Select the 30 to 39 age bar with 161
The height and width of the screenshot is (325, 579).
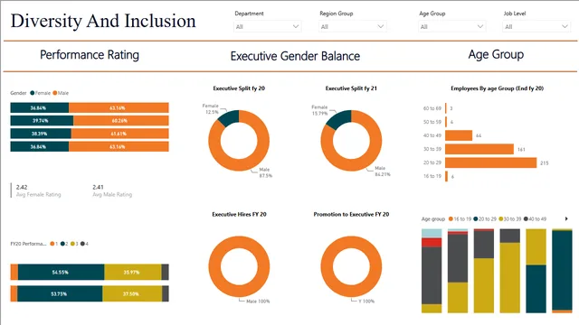tap(479, 149)
